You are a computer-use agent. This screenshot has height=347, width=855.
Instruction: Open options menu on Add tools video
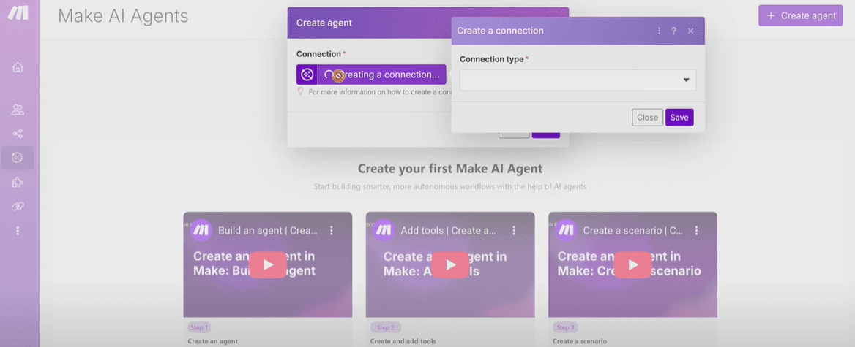click(x=514, y=231)
